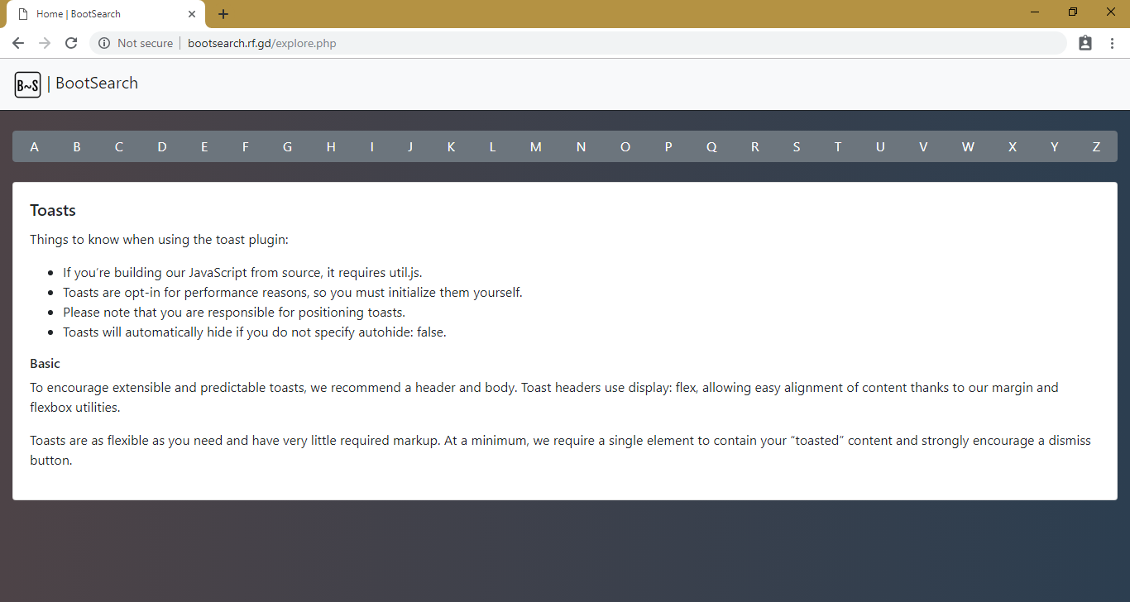This screenshot has width=1130, height=602.
Task: Open letter U in the alphabet bar
Action: pos(880,146)
